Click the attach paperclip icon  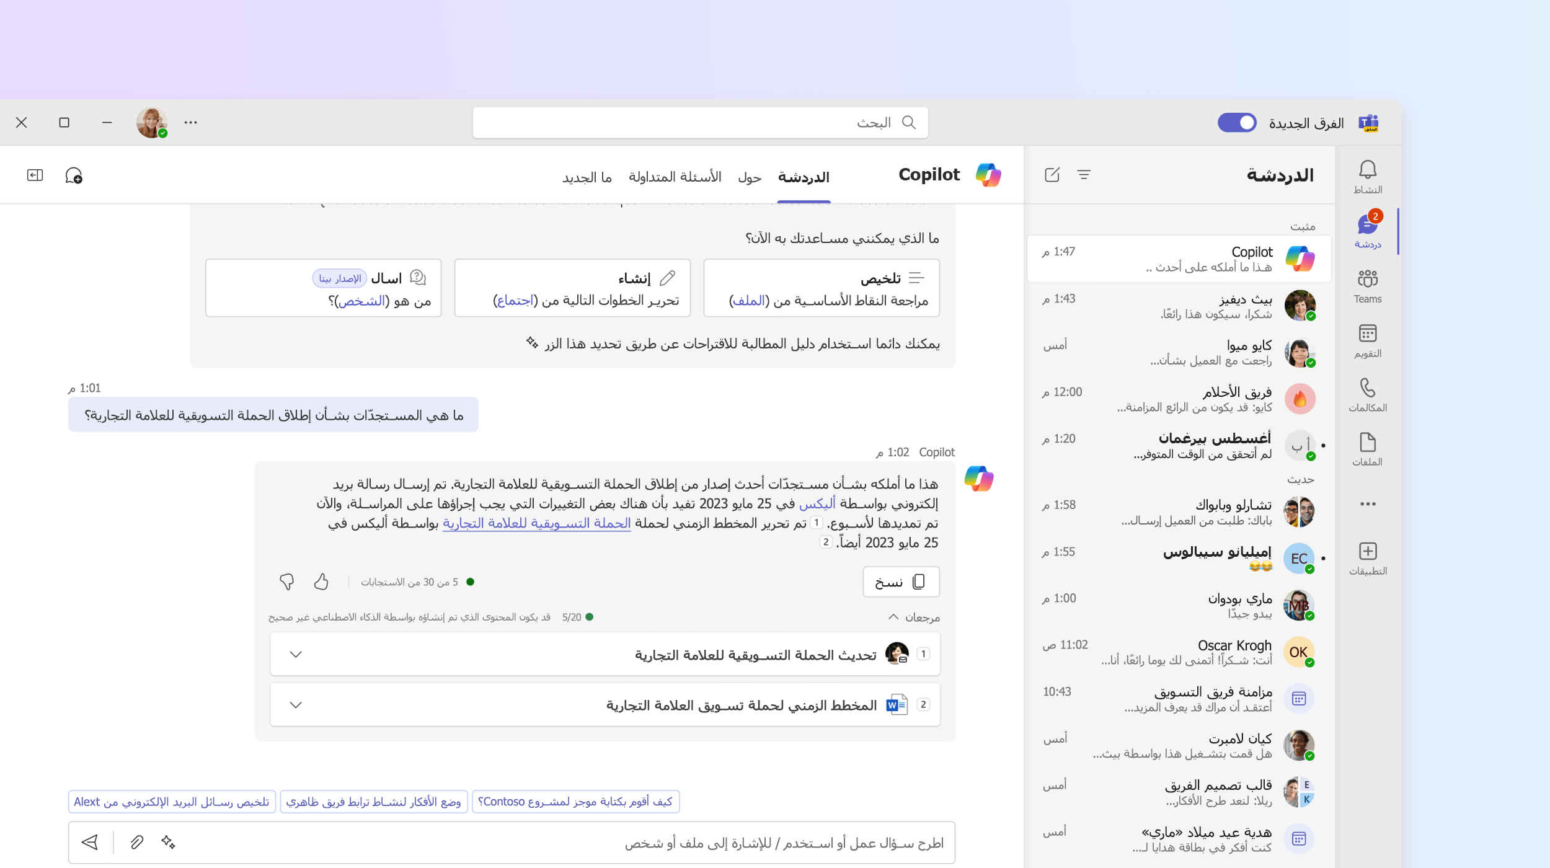(x=137, y=842)
